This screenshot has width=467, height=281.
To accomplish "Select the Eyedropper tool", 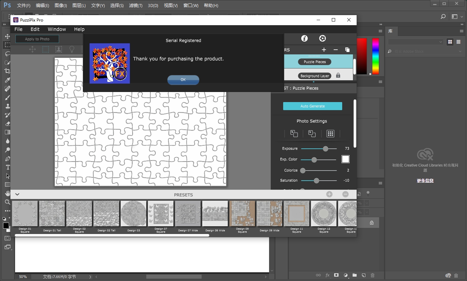I will point(7,80).
